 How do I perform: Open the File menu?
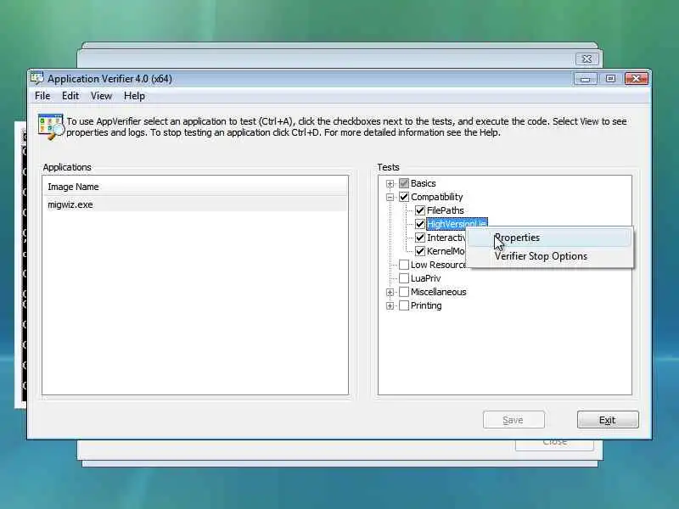[x=42, y=96]
